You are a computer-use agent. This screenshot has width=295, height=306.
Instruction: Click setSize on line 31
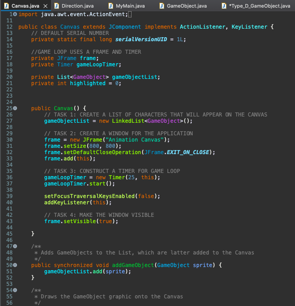[75, 146]
